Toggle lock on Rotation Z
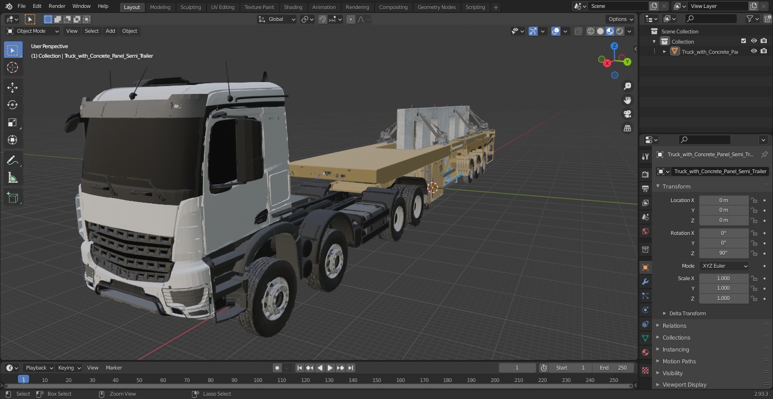This screenshot has height=399, width=773. point(754,253)
